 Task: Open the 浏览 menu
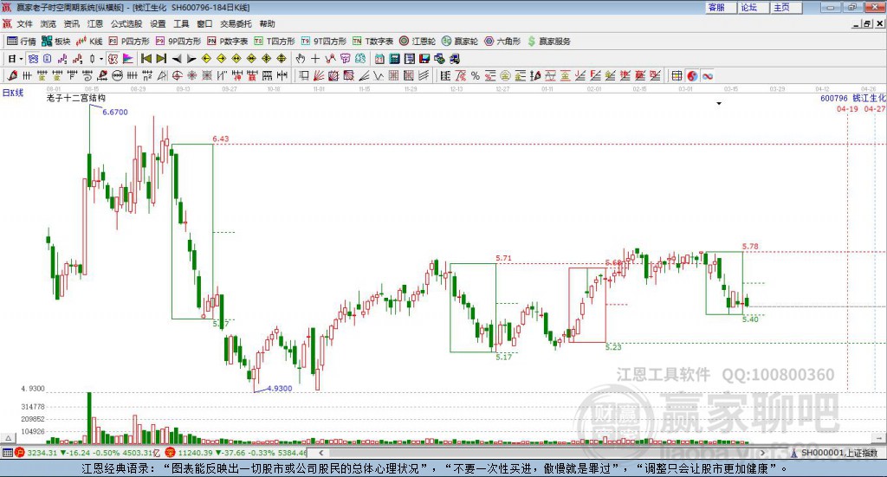49,23
